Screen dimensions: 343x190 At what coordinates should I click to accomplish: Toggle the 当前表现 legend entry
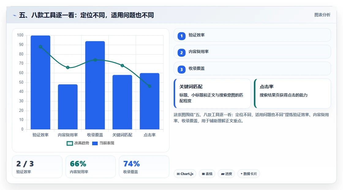coord(103,143)
